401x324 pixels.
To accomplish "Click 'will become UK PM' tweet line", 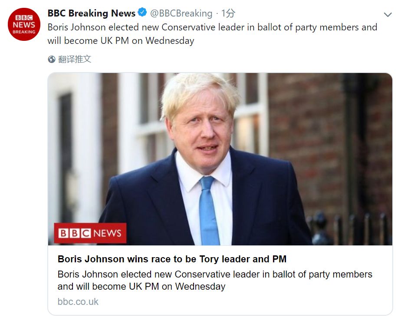I will pos(121,41).
